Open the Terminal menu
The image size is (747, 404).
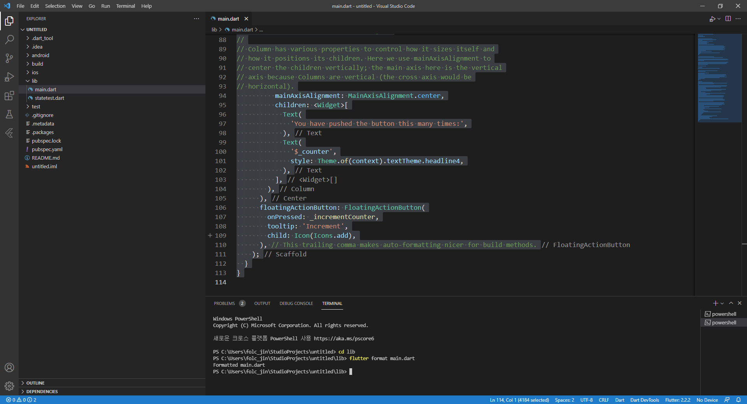click(x=125, y=6)
